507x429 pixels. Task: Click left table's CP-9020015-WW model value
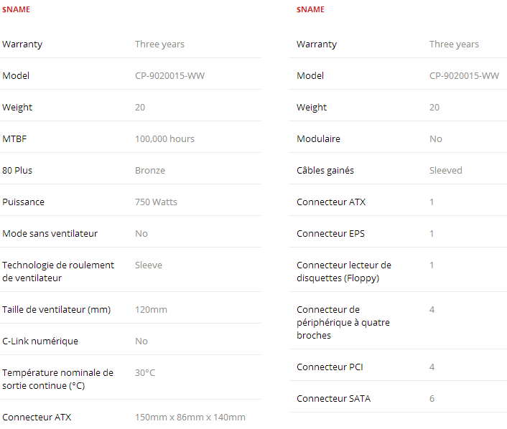pyautogui.click(x=169, y=75)
